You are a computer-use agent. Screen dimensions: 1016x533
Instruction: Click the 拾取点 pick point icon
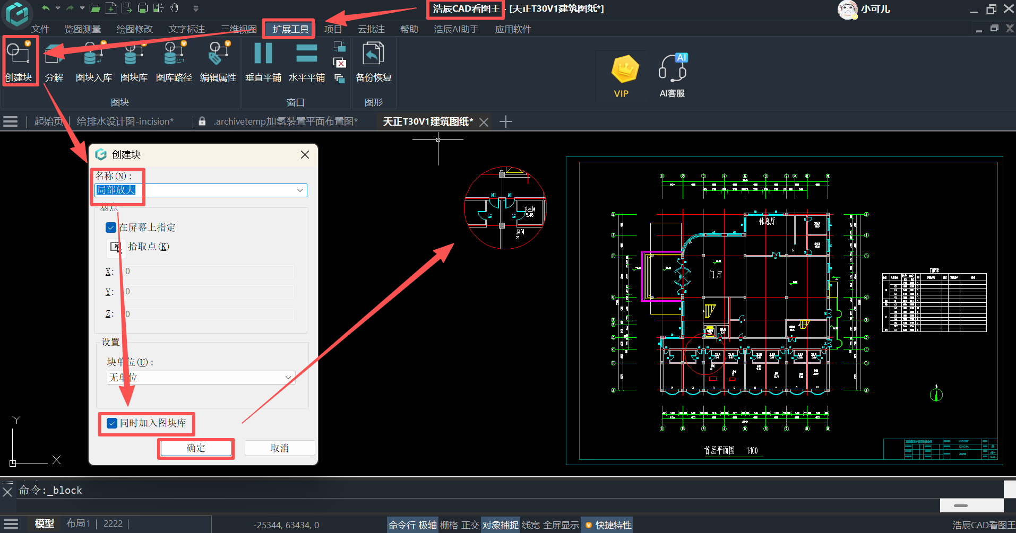116,247
